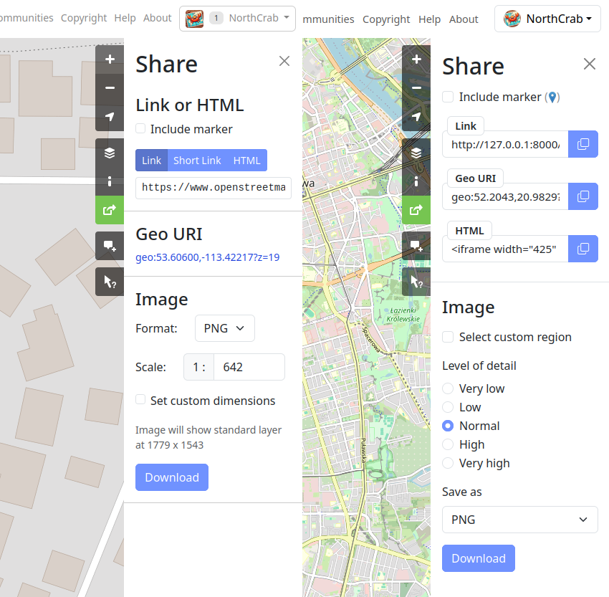
Task: Click the geo:52.2043 Geo URI field
Action: (x=505, y=196)
